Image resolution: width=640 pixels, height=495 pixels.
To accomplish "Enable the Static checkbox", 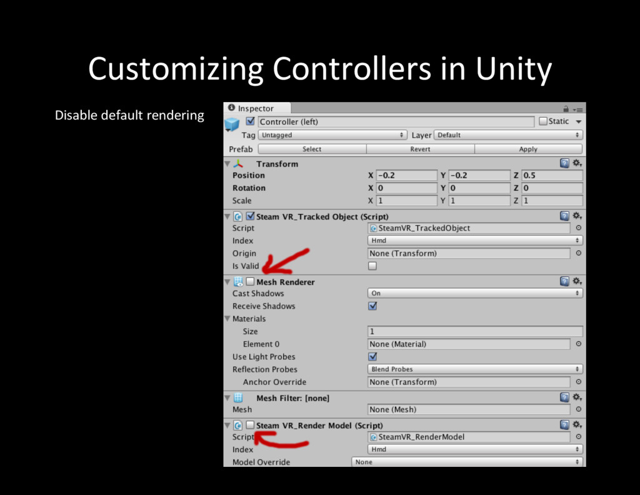I will [543, 121].
